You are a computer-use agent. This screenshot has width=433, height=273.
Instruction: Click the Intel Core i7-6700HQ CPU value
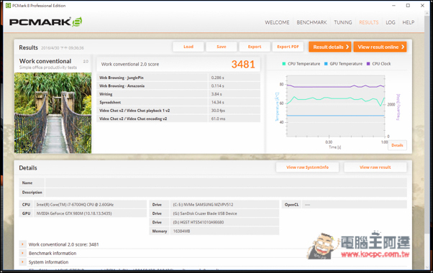(x=90, y=205)
